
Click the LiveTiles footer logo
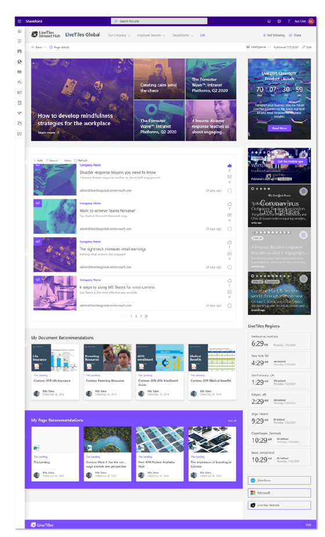42,525
